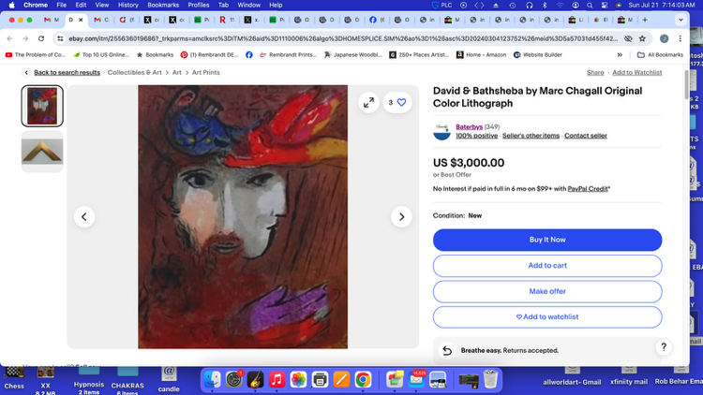Click the Share link
The width and height of the screenshot is (703, 395).
(x=595, y=73)
